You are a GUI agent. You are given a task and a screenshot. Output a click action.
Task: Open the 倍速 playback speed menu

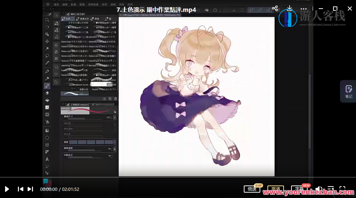point(252,189)
